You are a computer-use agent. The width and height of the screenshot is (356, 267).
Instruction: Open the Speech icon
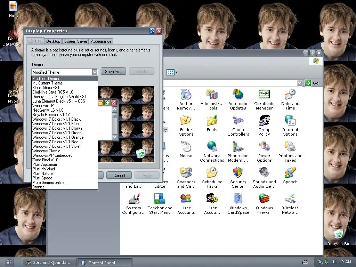[290, 173]
